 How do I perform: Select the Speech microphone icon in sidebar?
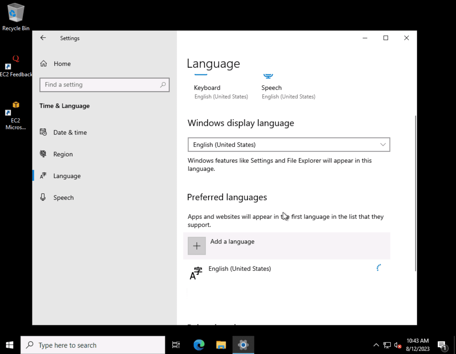coord(43,197)
